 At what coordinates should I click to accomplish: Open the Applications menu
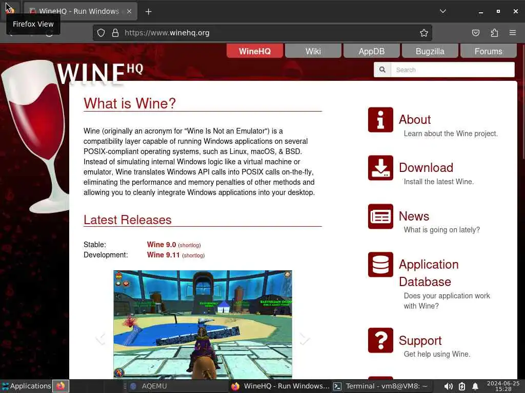coord(26,386)
